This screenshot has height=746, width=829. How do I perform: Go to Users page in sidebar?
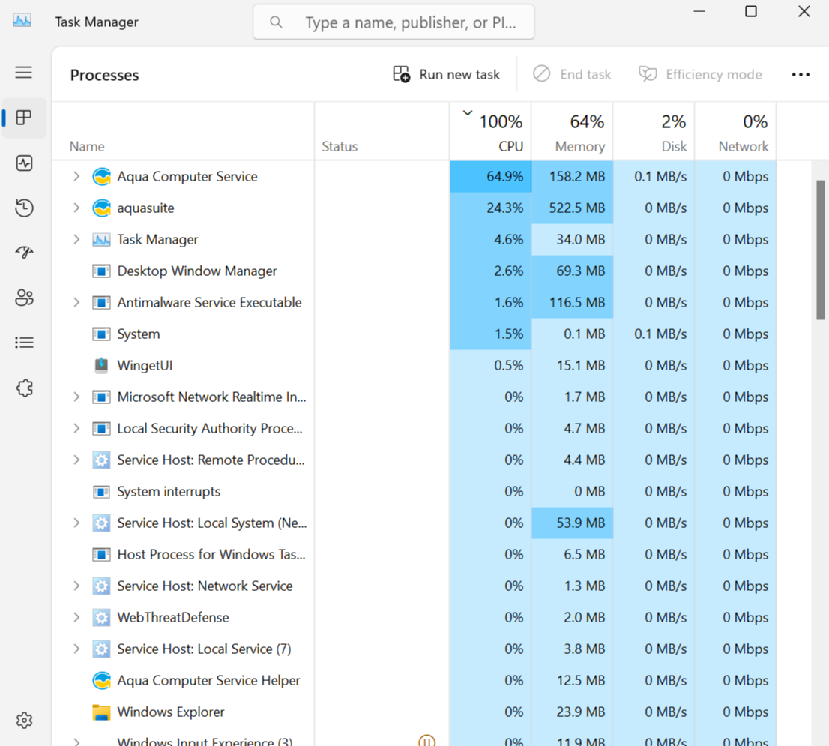(x=24, y=298)
